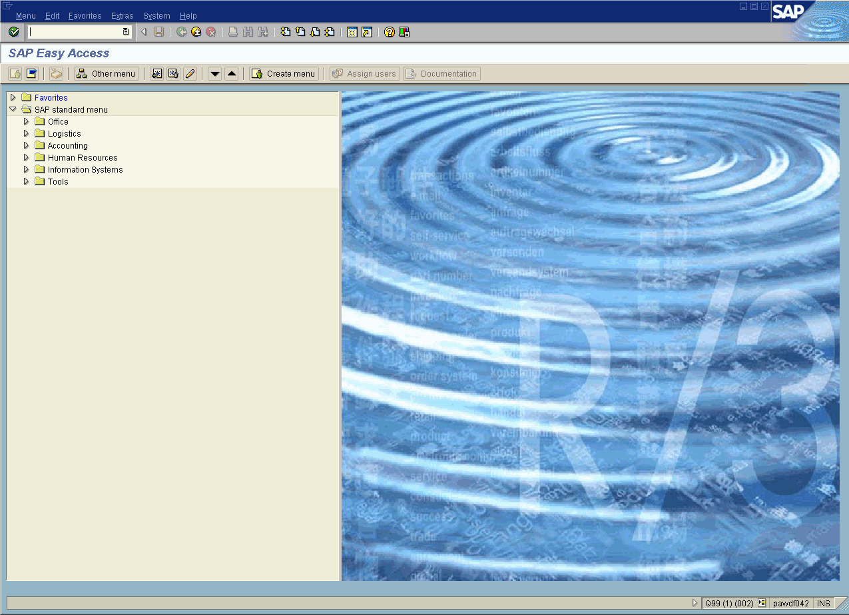The image size is (849, 615).
Task: Click the Add to favorites icon
Action: pos(157,74)
